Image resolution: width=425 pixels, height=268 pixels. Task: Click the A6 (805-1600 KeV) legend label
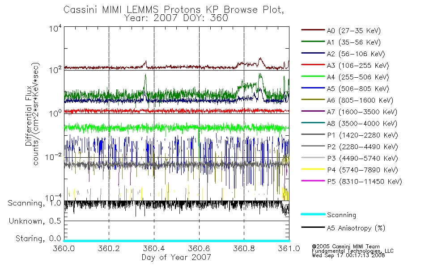click(360, 100)
